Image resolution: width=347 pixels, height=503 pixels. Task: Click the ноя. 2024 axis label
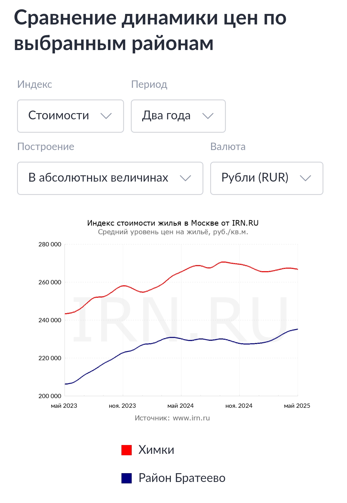(239, 406)
